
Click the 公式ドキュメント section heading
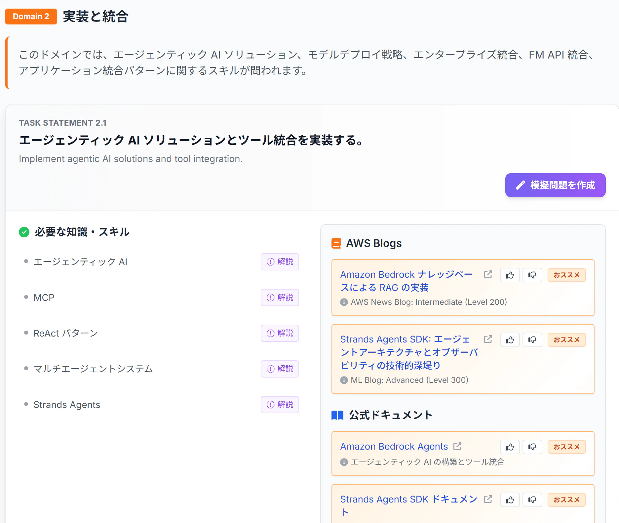391,415
